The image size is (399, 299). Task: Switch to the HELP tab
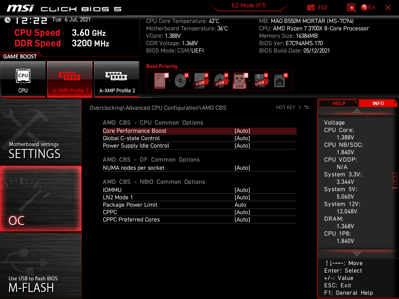[339, 104]
